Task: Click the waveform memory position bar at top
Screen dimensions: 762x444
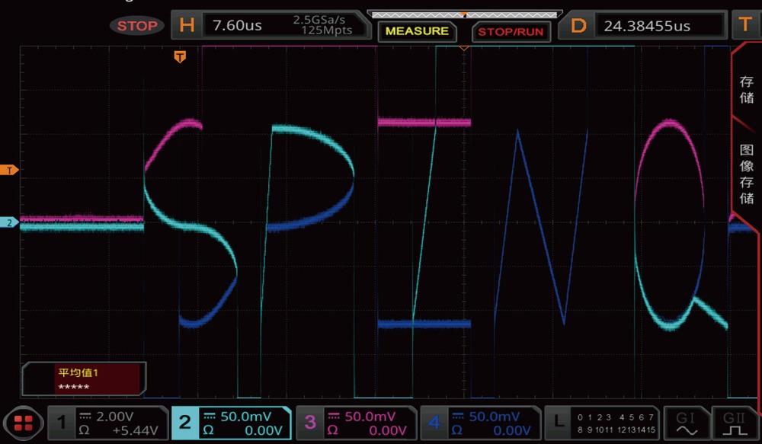Action: (x=464, y=14)
